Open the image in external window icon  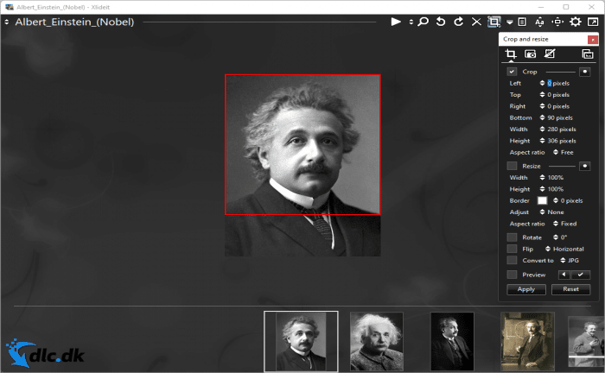[593, 22]
